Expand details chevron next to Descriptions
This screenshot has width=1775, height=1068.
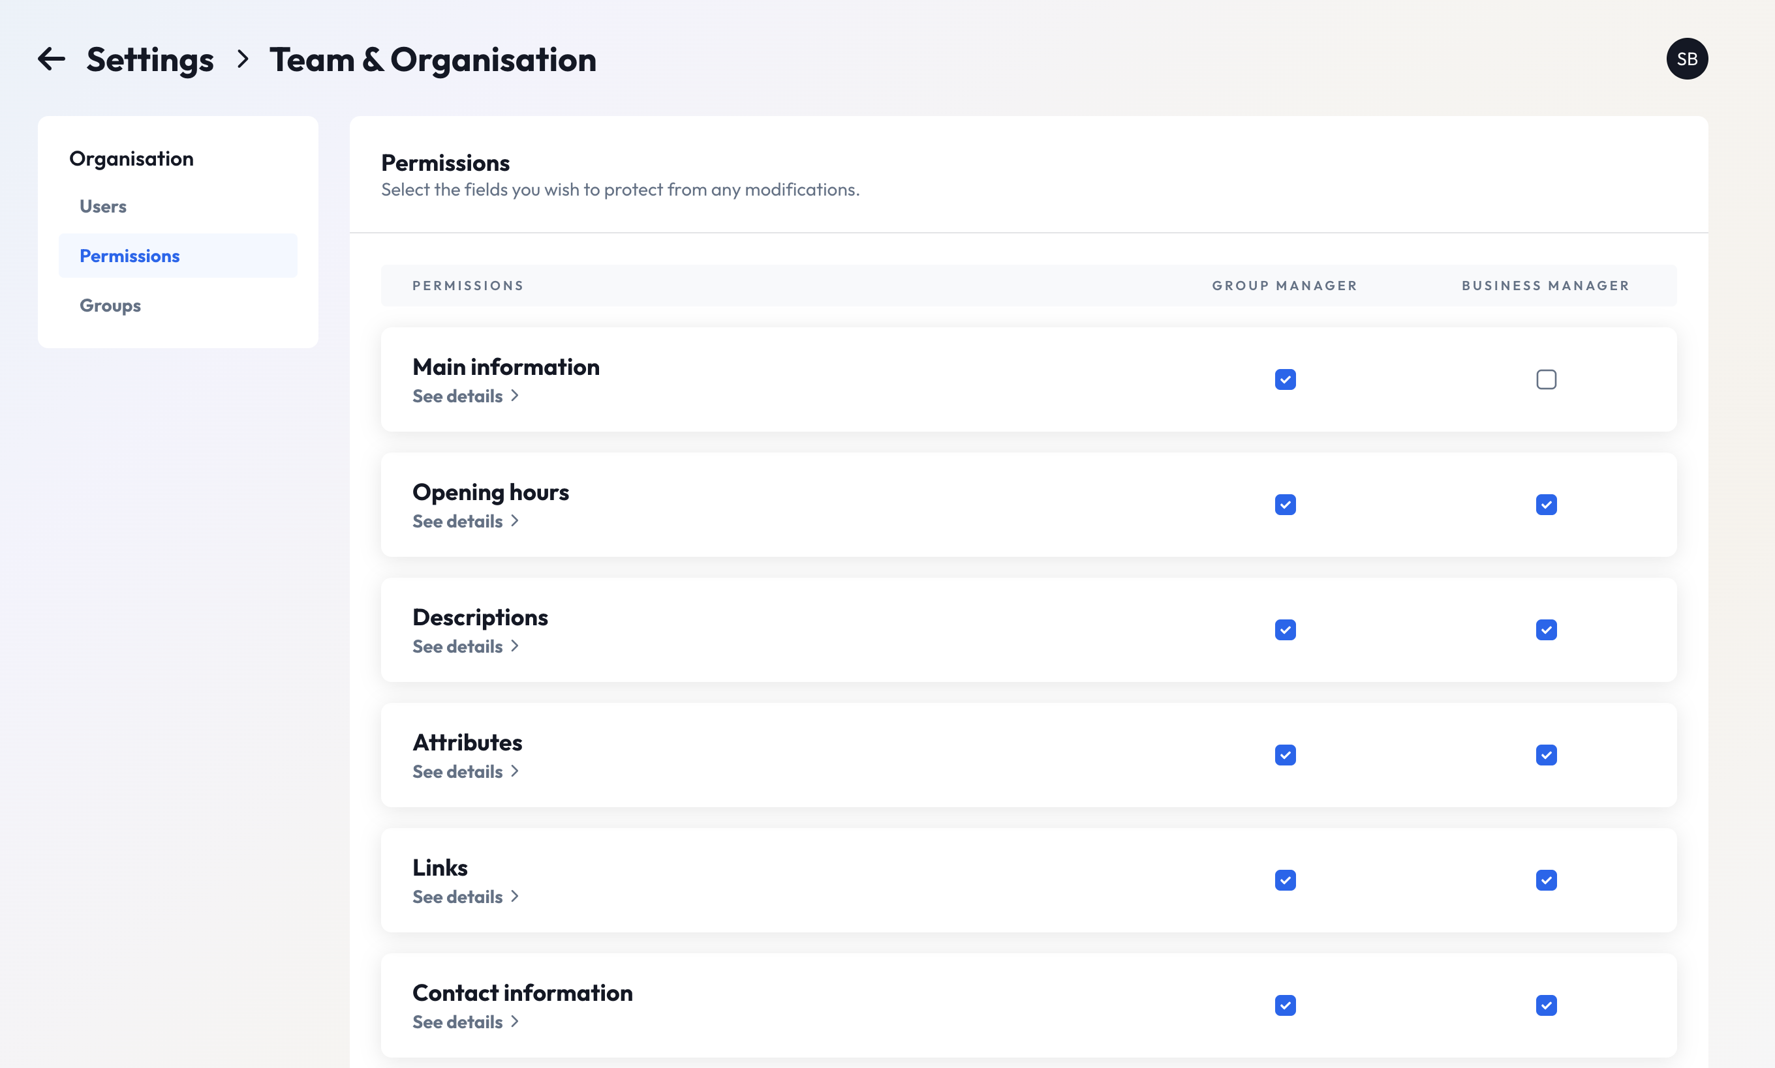[514, 645]
